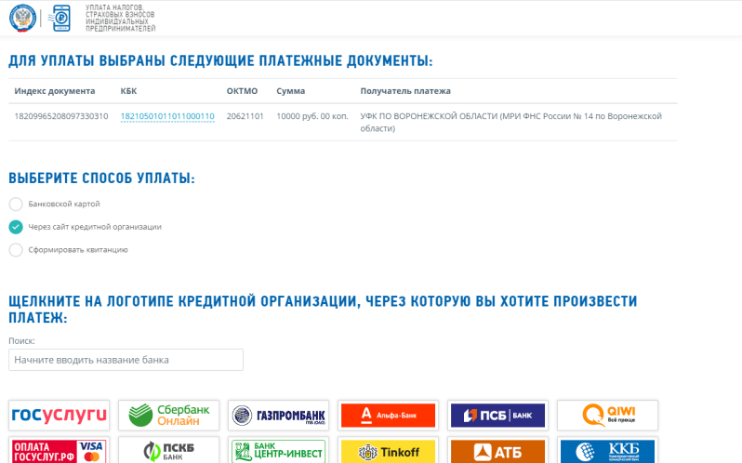742x463 pixels.
Task: Click the payee УФК ПО ВОРОНЕЖСКОЙ ОБЛАСТИ text
Action: coord(511,122)
